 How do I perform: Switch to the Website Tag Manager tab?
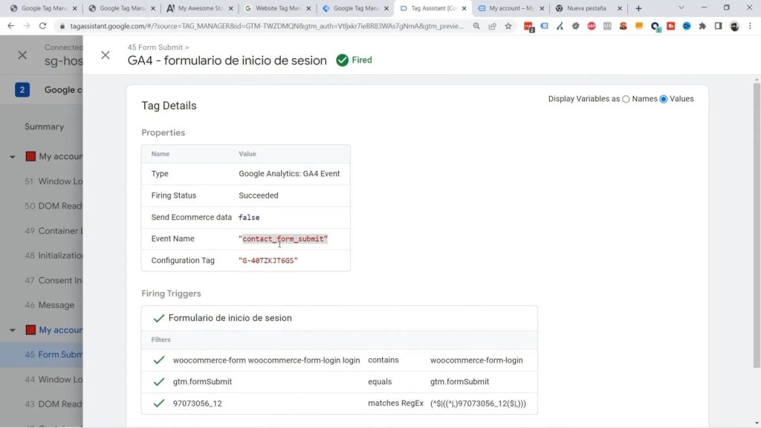point(276,8)
